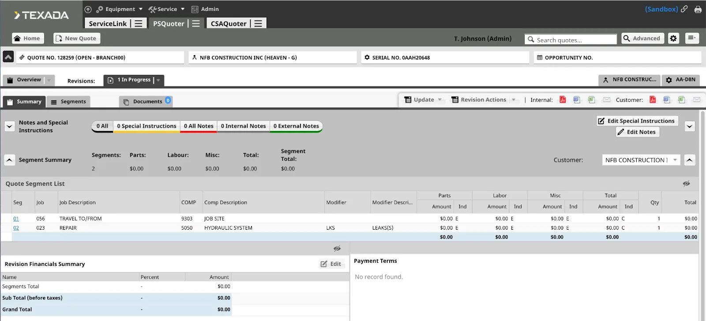Export Customer quote as Excel spreadsheet

point(681,100)
